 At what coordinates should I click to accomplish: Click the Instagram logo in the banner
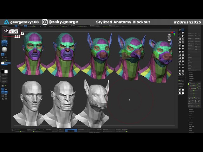pyautogui.click(x=45, y=22)
